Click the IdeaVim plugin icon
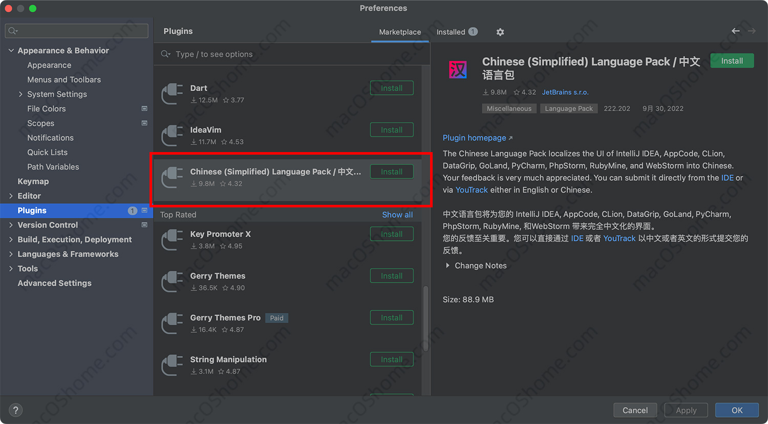768x424 pixels. [173, 136]
